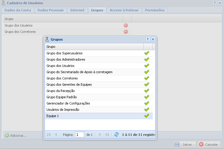Select green checkmark for Grupo dos Administradores

pyautogui.click(x=147, y=59)
